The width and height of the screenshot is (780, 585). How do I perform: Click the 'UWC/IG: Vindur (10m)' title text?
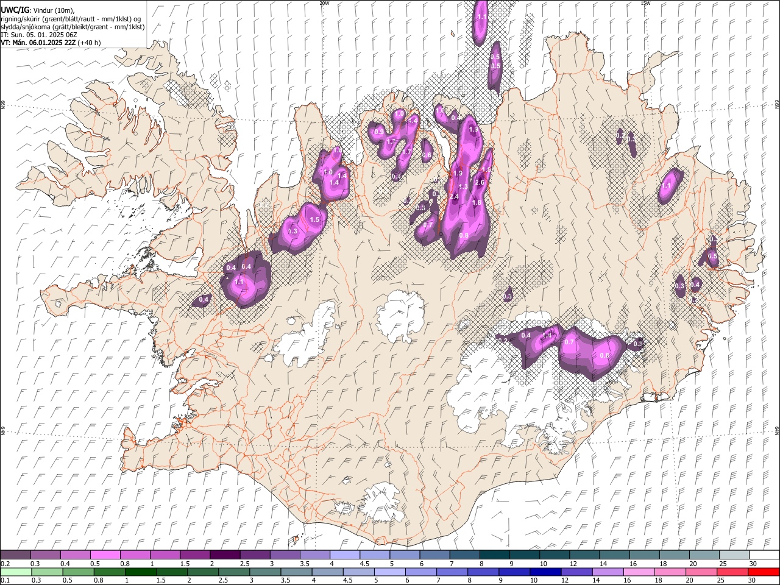tap(37, 10)
